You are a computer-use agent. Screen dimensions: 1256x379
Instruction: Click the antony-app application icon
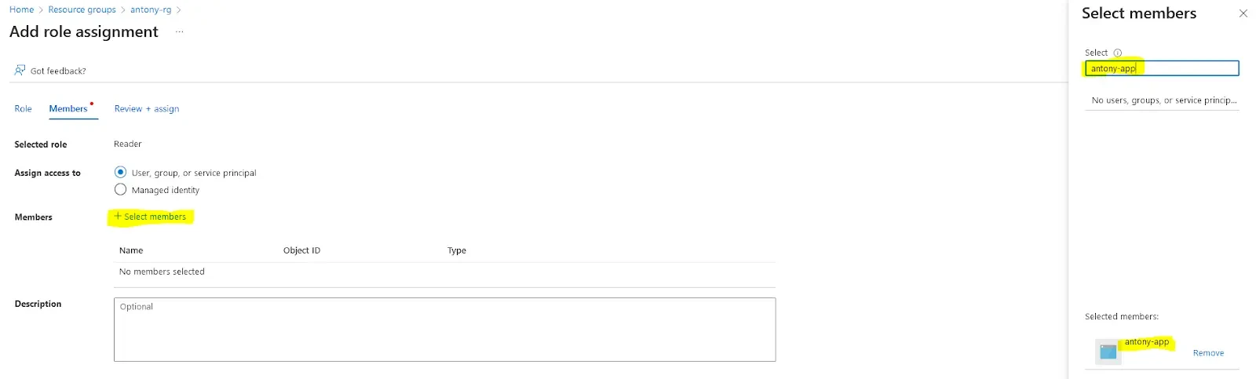[x=1108, y=352]
